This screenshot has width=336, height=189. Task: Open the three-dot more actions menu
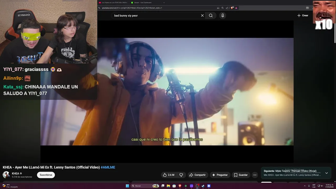click(x=255, y=175)
